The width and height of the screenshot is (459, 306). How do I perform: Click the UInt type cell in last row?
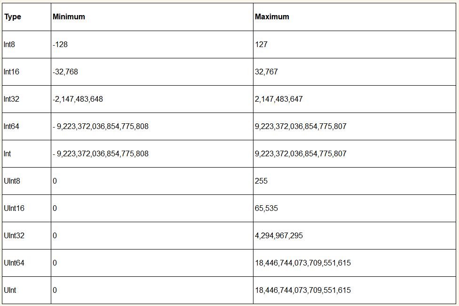coord(10,290)
